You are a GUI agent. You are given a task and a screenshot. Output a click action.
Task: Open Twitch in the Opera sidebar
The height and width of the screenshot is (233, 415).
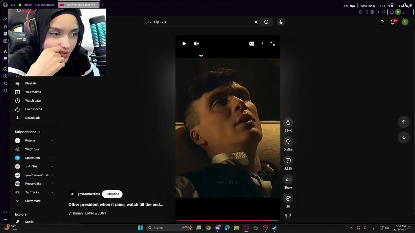click(x=5, y=59)
